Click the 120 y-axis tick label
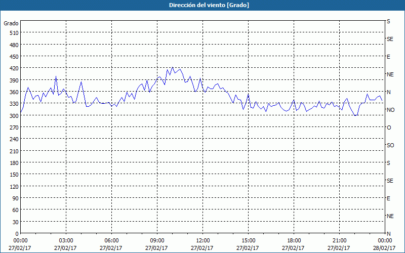405x253 pixels. (x=15, y=187)
